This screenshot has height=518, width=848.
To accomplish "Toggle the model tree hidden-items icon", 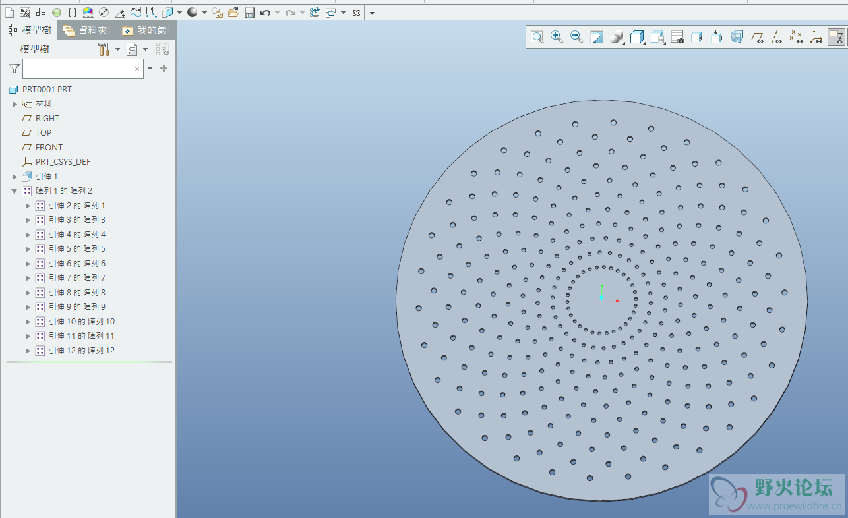I will click(x=162, y=49).
